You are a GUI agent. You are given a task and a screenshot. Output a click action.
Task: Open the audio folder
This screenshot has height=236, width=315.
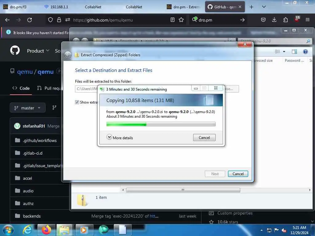tap(28, 191)
